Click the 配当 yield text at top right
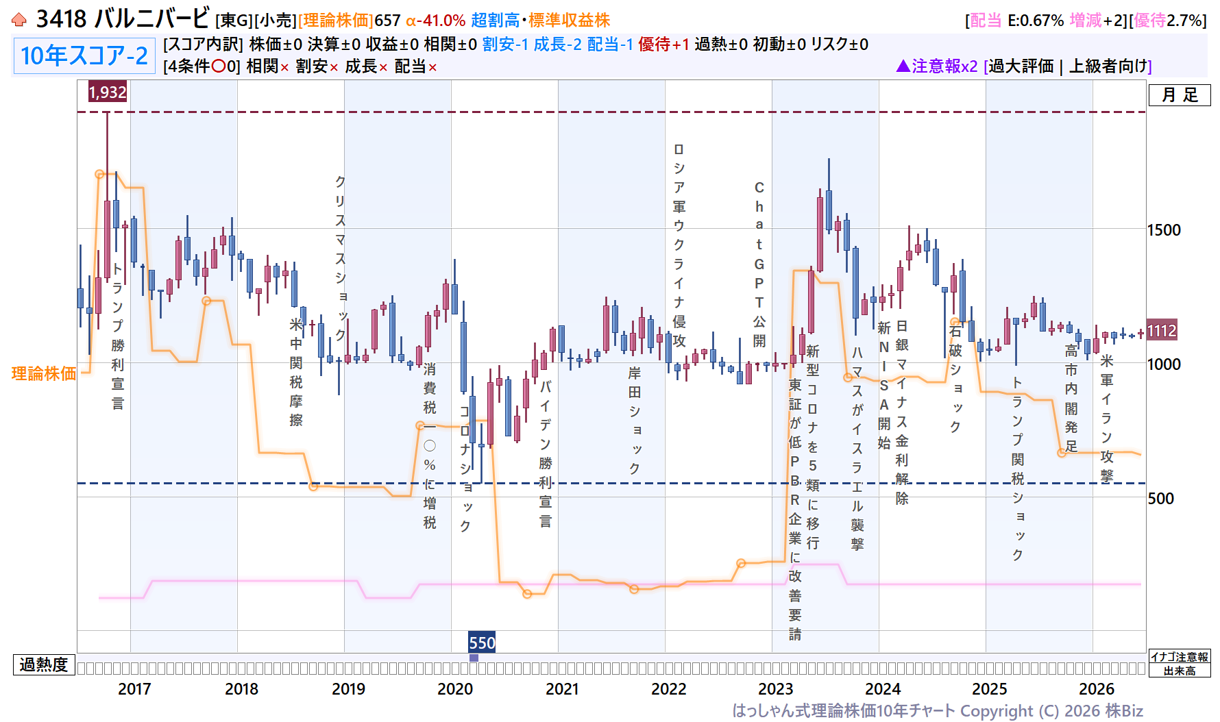The image size is (1220, 722). [x=986, y=21]
